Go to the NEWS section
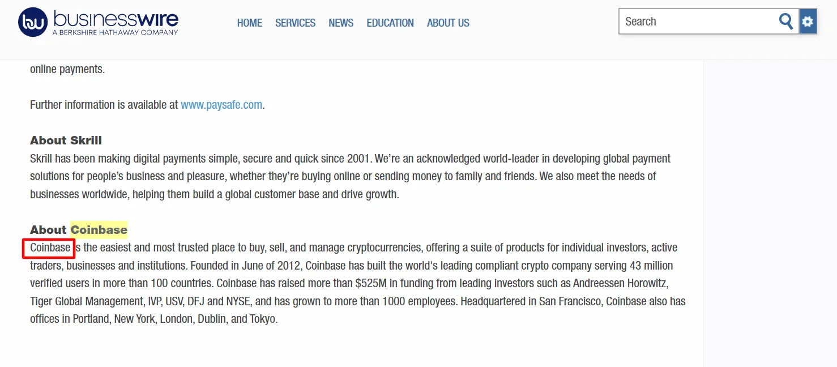 [x=341, y=23]
